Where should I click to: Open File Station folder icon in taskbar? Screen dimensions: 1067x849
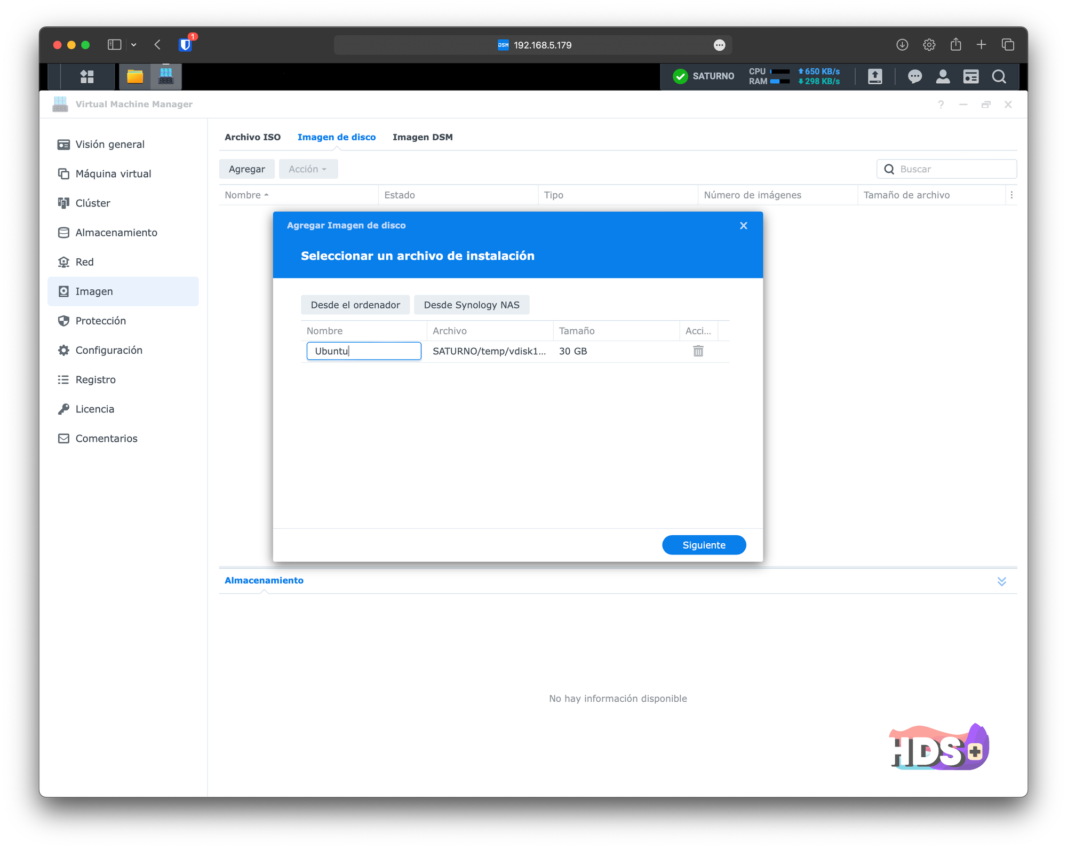pyautogui.click(x=135, y=76)
